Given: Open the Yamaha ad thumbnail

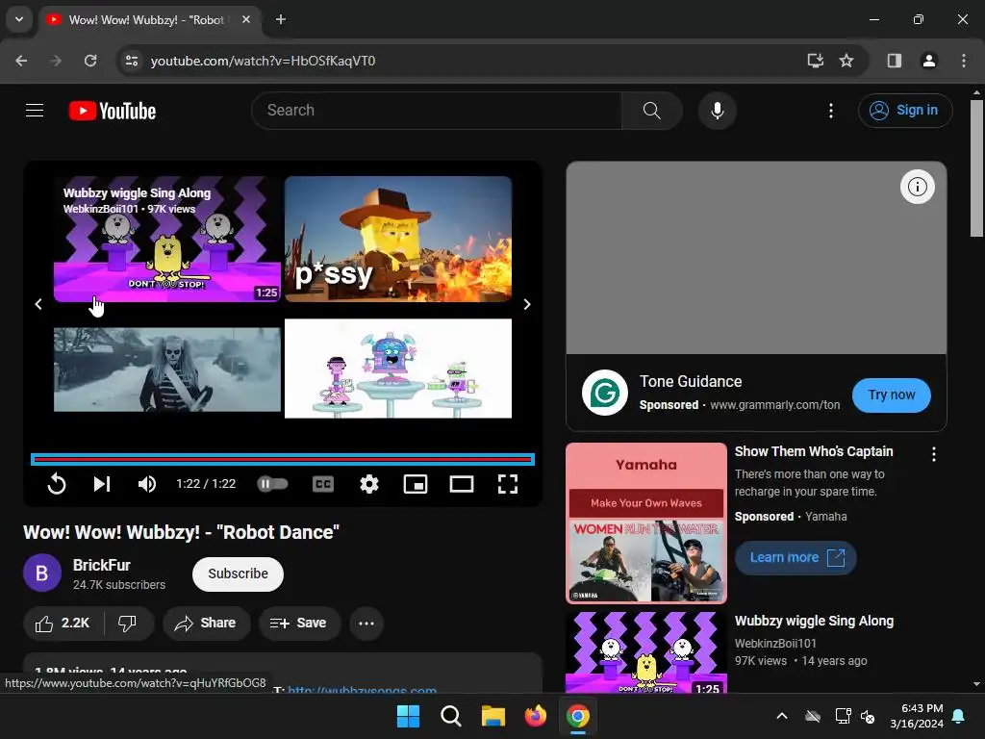Looking at the screenshot, I should [x=646, y=522].
